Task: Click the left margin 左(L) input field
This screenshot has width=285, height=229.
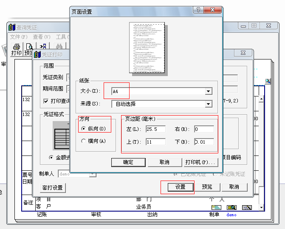Action: pyautogui.click(x=155, y=129)
